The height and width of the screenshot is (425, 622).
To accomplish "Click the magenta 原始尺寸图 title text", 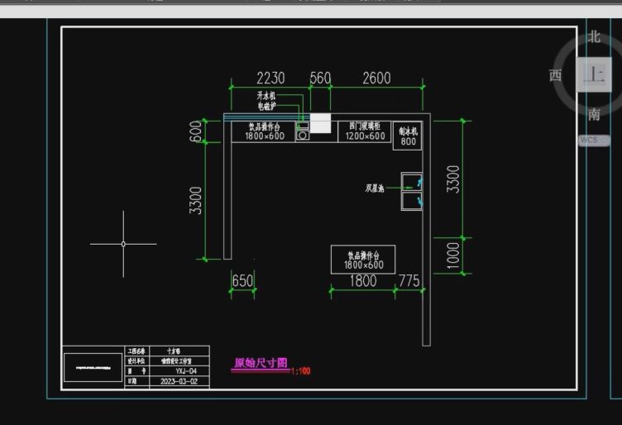I will [260, 363].
